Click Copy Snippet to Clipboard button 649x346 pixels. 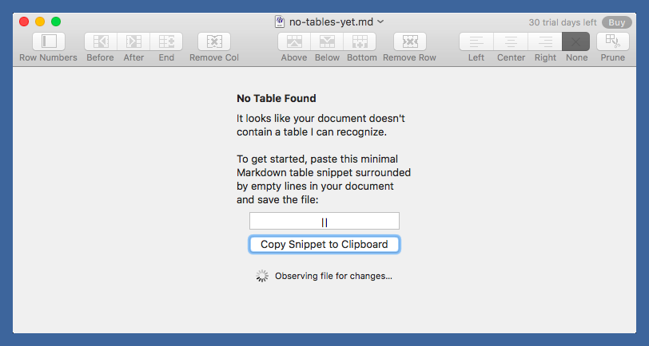click(324, 245)
